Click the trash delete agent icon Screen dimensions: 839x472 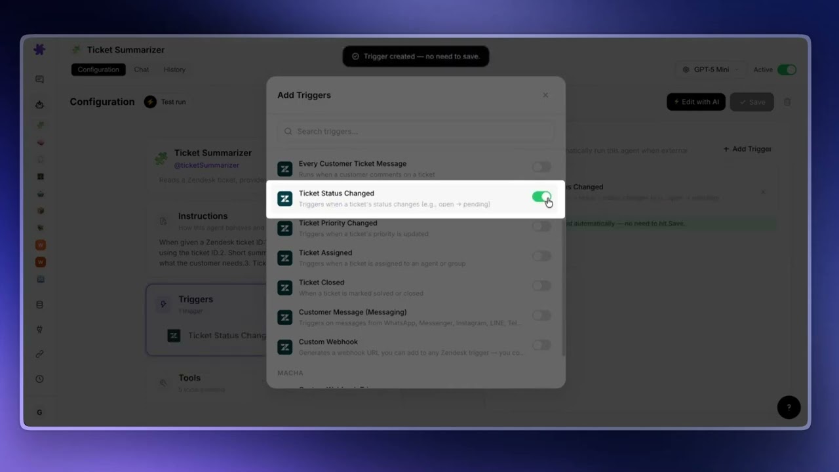pyautogui.click(x=787, y=102)
